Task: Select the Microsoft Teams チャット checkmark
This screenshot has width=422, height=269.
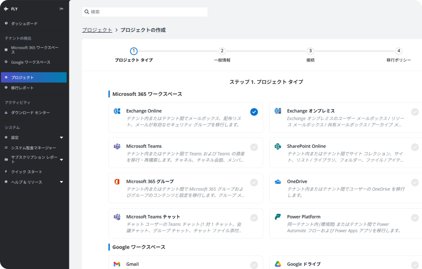Action: (254, 218)
